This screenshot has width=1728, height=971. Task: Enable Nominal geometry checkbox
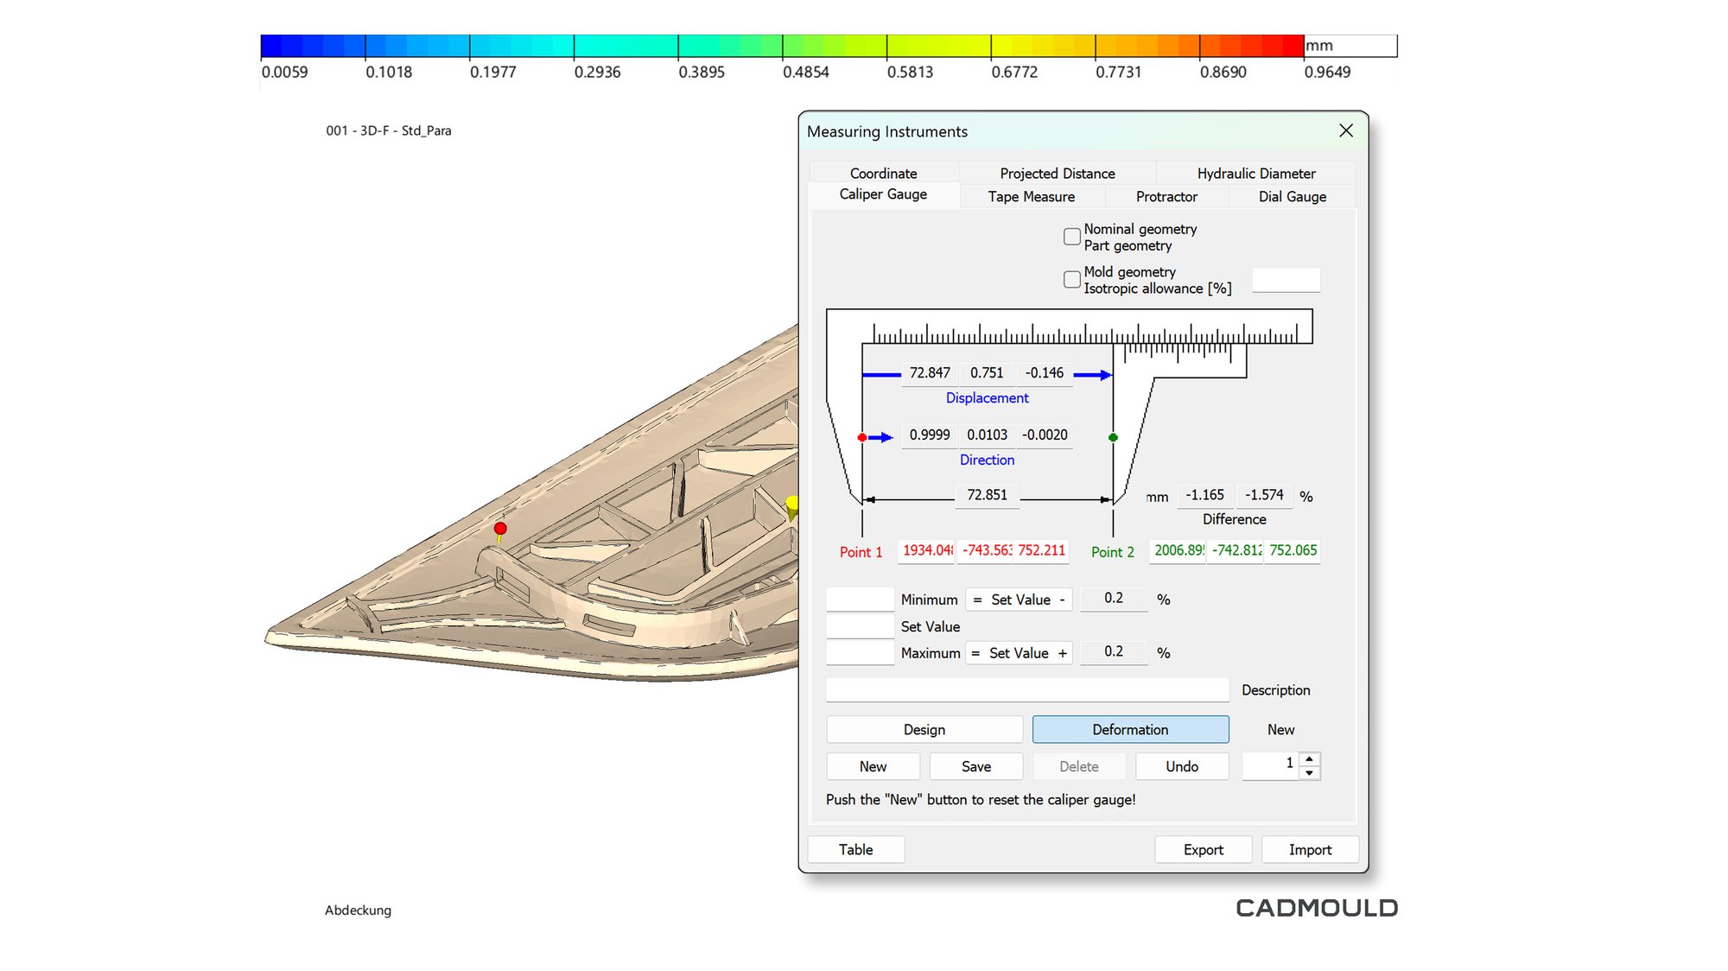click(1072, 237)
